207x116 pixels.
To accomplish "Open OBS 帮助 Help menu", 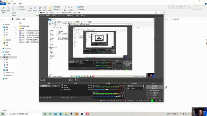I will pos(83,16).
